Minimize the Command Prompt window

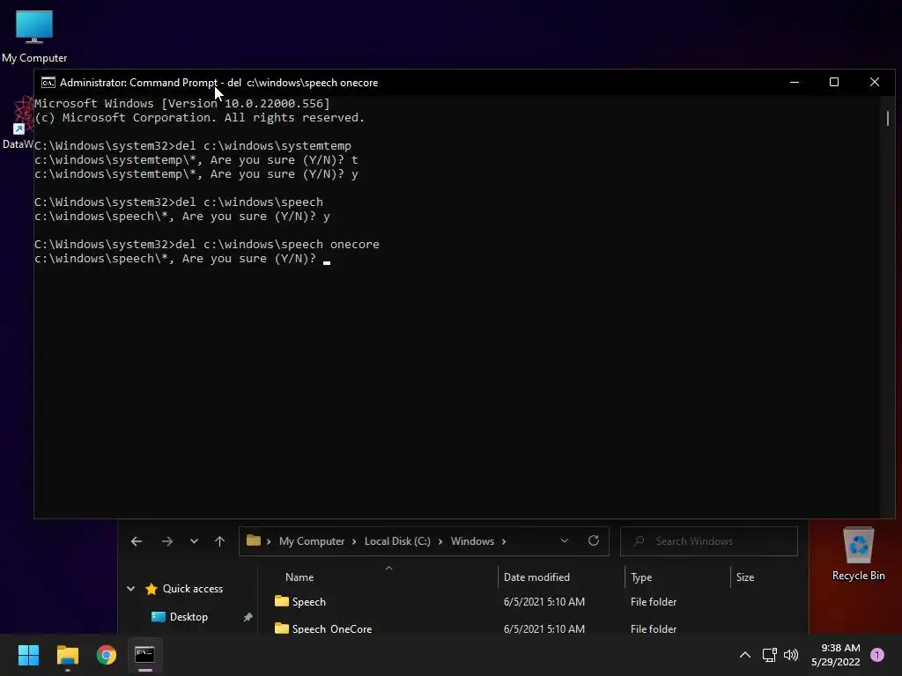tap(795, 82)
